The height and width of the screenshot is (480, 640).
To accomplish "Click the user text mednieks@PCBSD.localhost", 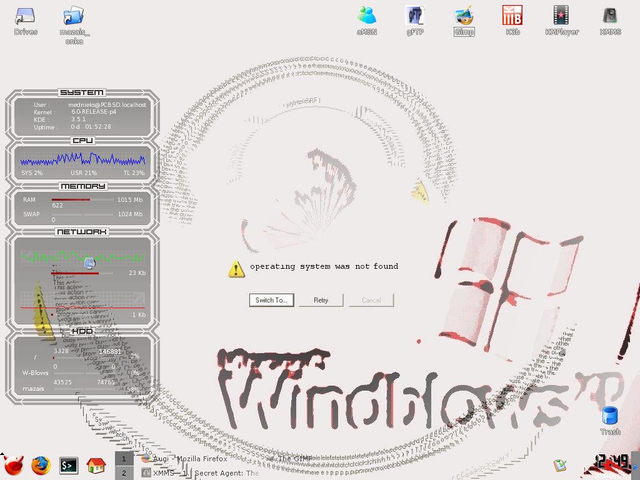I will pos(107,105).
